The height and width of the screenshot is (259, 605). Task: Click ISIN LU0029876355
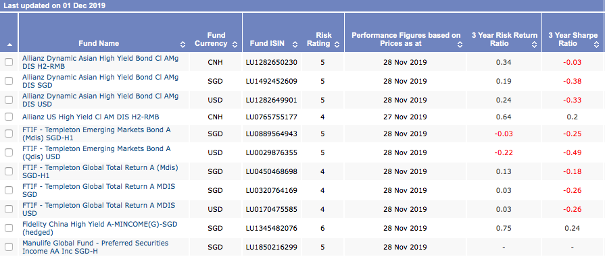pos(271,152)
